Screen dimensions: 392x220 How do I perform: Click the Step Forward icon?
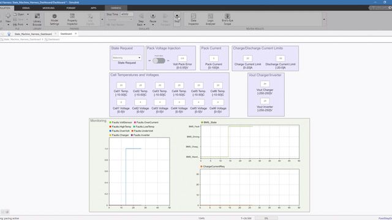[x=165, y=16]
